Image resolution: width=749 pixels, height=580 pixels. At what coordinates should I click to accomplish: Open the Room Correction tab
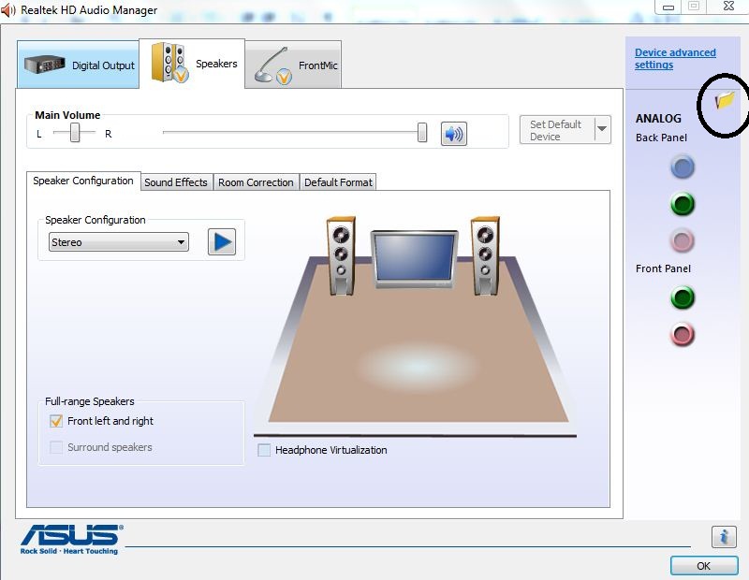pos(256,182)
